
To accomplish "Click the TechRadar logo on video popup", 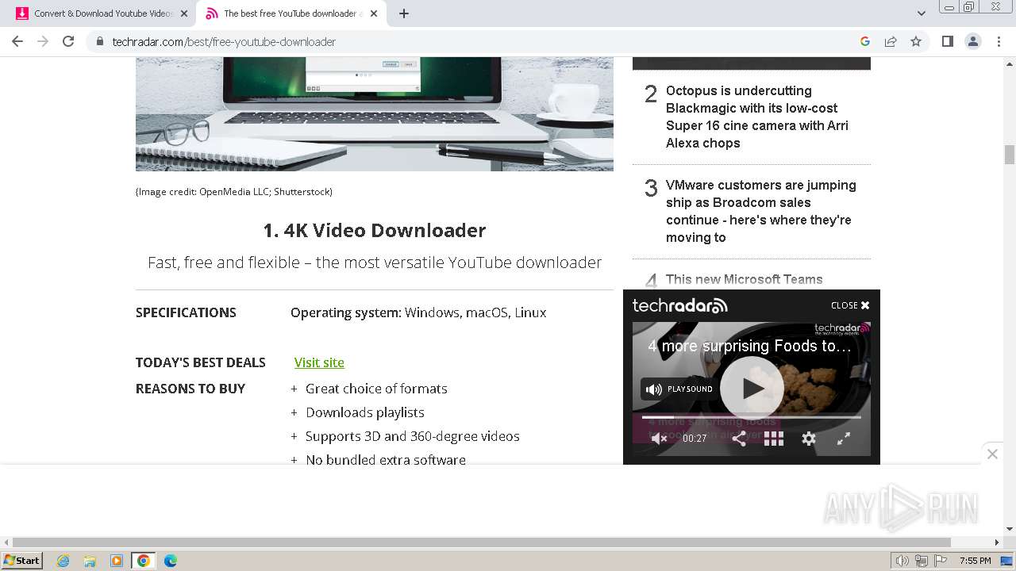I will [x=679, y=305].
